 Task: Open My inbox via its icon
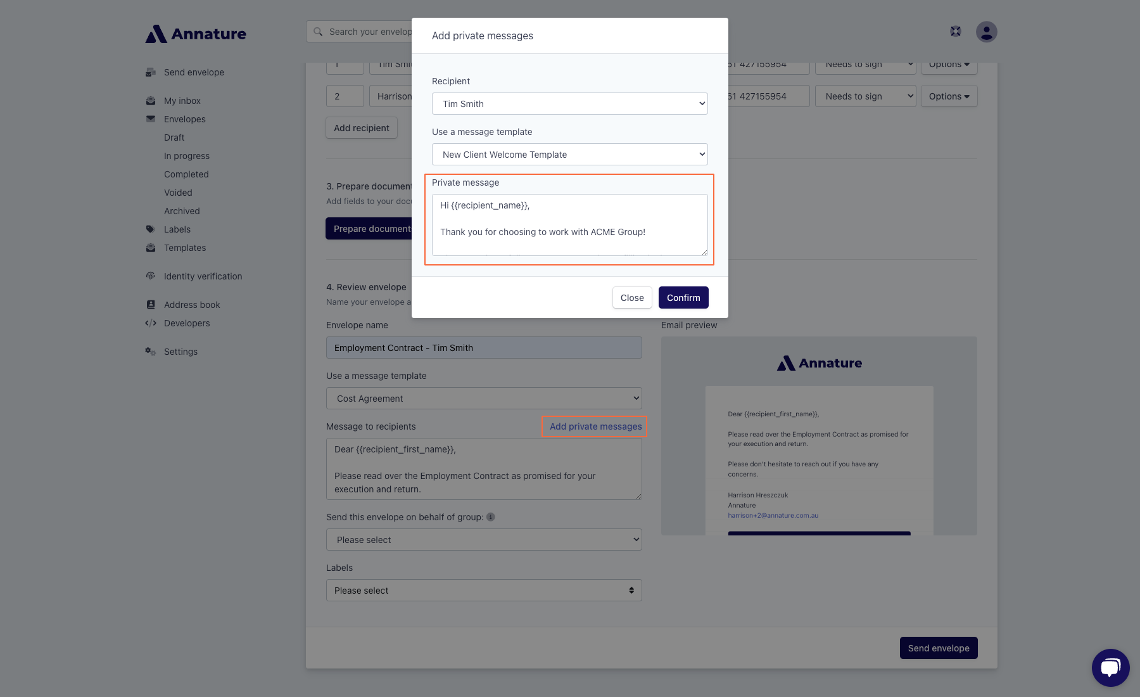click(151, 101)
